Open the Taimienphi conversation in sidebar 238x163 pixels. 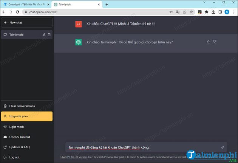(27, 35)
